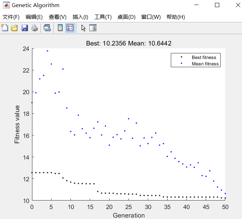Click the x-axis tick label 25
This screenshot has height=219, width=242.
[128, 207]
